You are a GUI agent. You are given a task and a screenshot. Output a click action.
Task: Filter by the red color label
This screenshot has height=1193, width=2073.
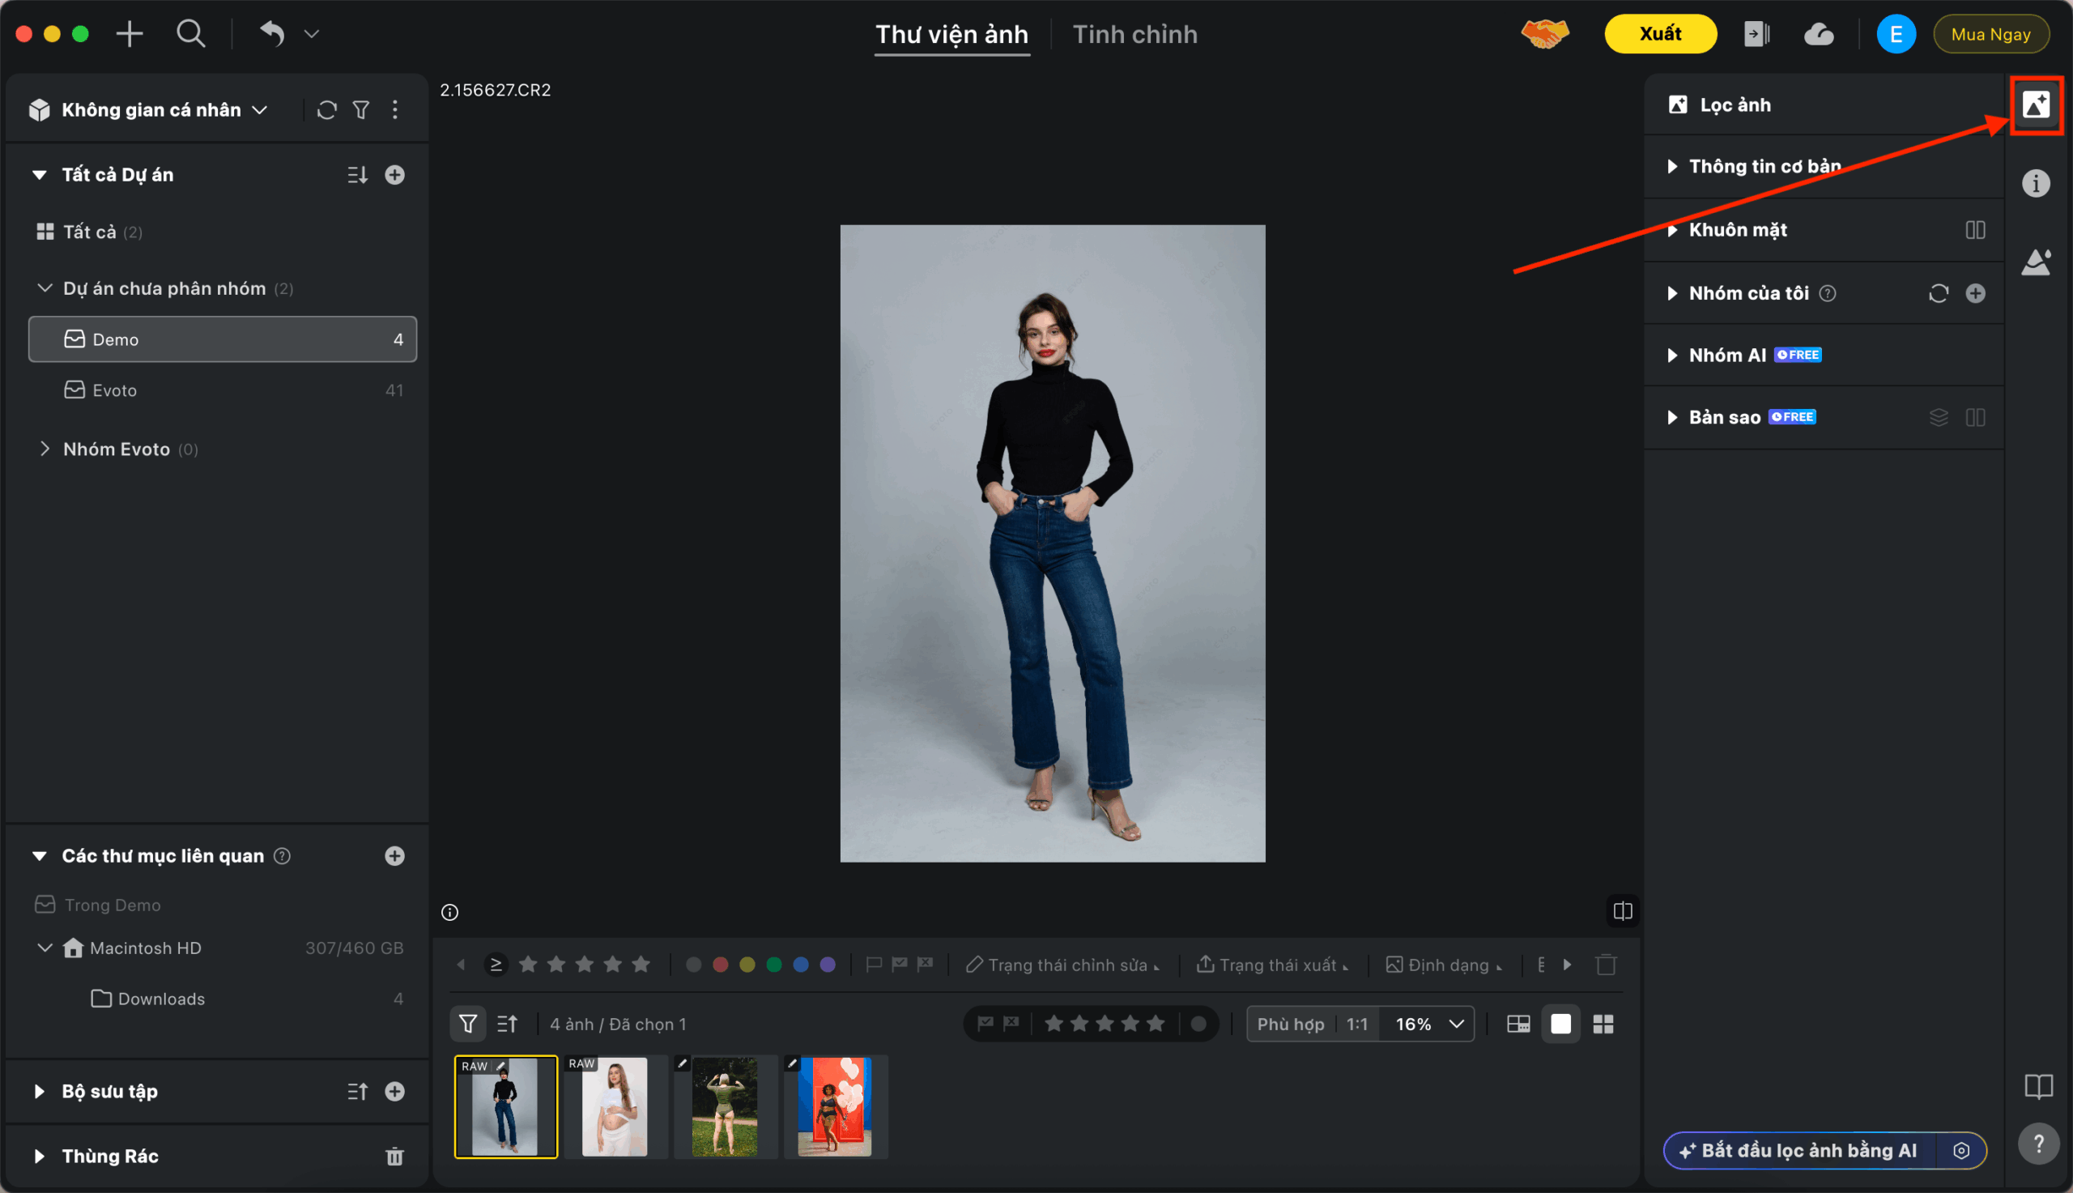[720, 965]
